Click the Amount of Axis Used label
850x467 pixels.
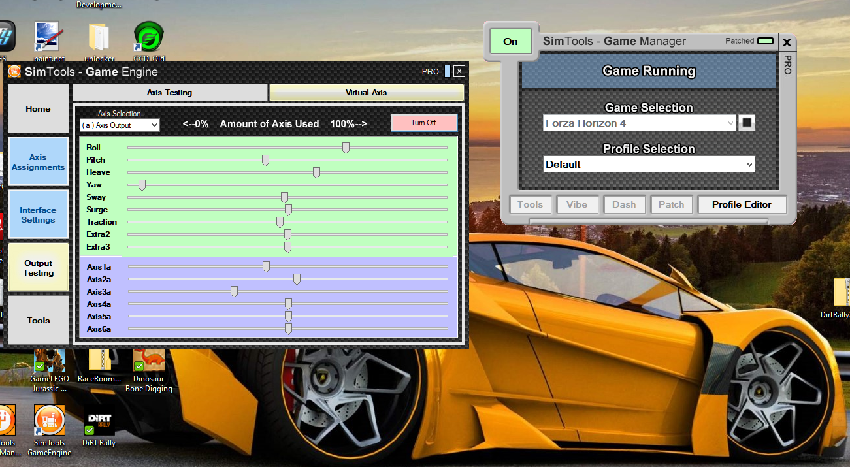click(x=270, y=123)
